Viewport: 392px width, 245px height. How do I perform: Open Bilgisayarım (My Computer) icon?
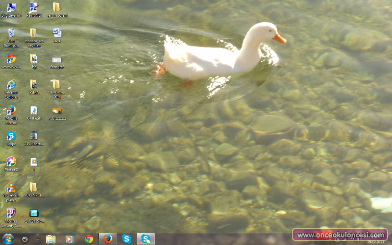pyautogui.click(x=11, y=8)
